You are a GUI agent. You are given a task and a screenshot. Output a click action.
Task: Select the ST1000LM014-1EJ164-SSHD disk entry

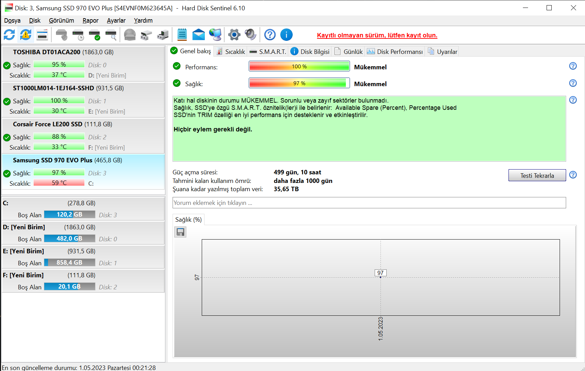pos(83,100)
